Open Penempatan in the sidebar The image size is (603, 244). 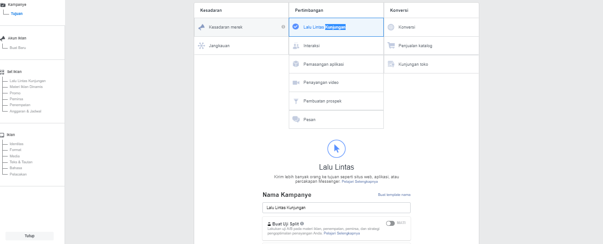click(20, 105)
